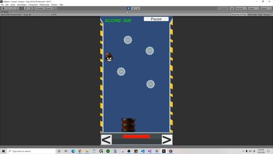The width and height of the screenshot is (273, 154).
Task: Expand the Account dropdown
Action: coord(241,8)
